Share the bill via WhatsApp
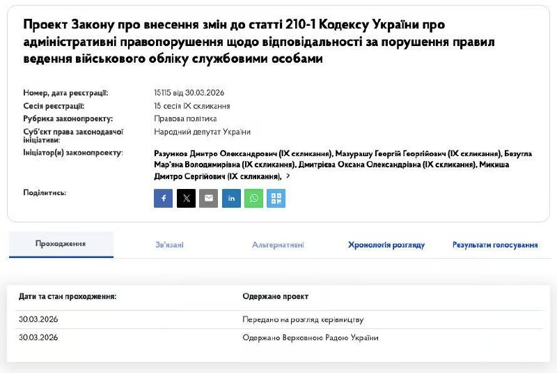 click(253, 198)
